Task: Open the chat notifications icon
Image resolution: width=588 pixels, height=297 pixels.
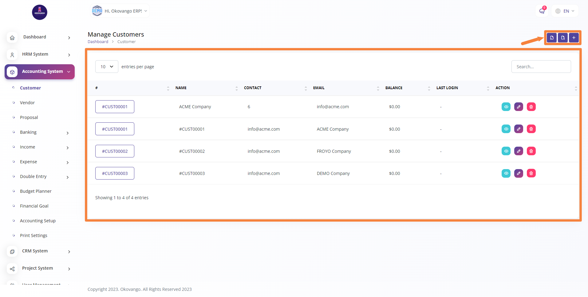Action: pos(542,11)
